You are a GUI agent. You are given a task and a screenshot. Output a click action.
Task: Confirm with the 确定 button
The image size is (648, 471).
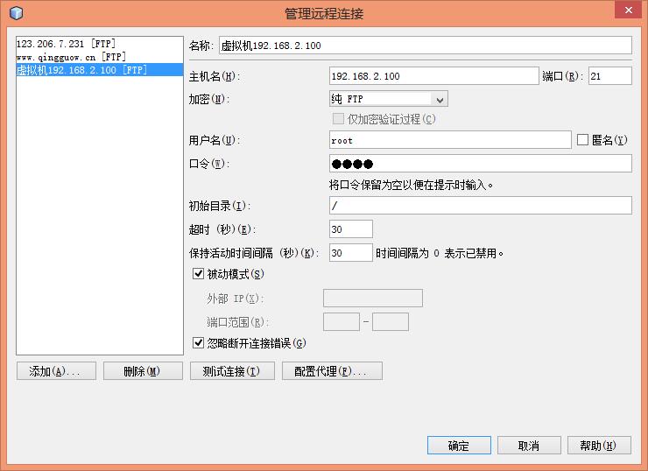point(459,446)
